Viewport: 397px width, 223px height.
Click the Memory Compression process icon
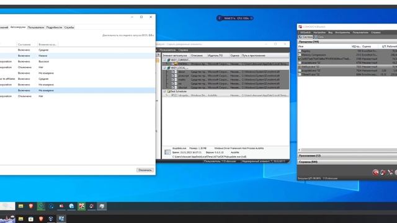click(x=300, y=55)
